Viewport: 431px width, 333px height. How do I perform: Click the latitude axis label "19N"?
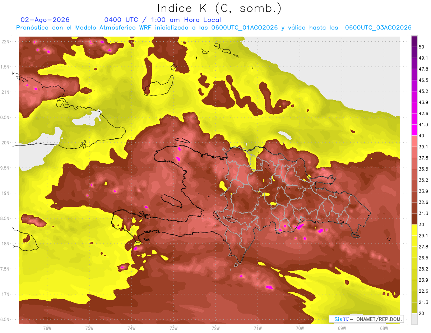tap(6, 193)
